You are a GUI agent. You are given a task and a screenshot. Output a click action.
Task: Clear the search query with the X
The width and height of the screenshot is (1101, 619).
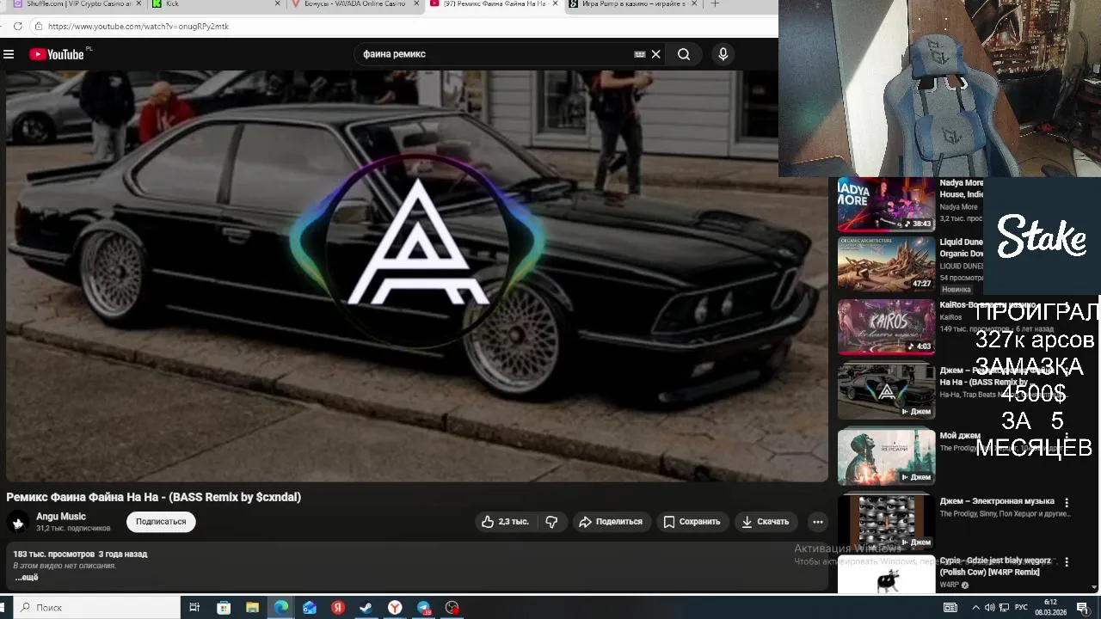(x=655, y=54)
